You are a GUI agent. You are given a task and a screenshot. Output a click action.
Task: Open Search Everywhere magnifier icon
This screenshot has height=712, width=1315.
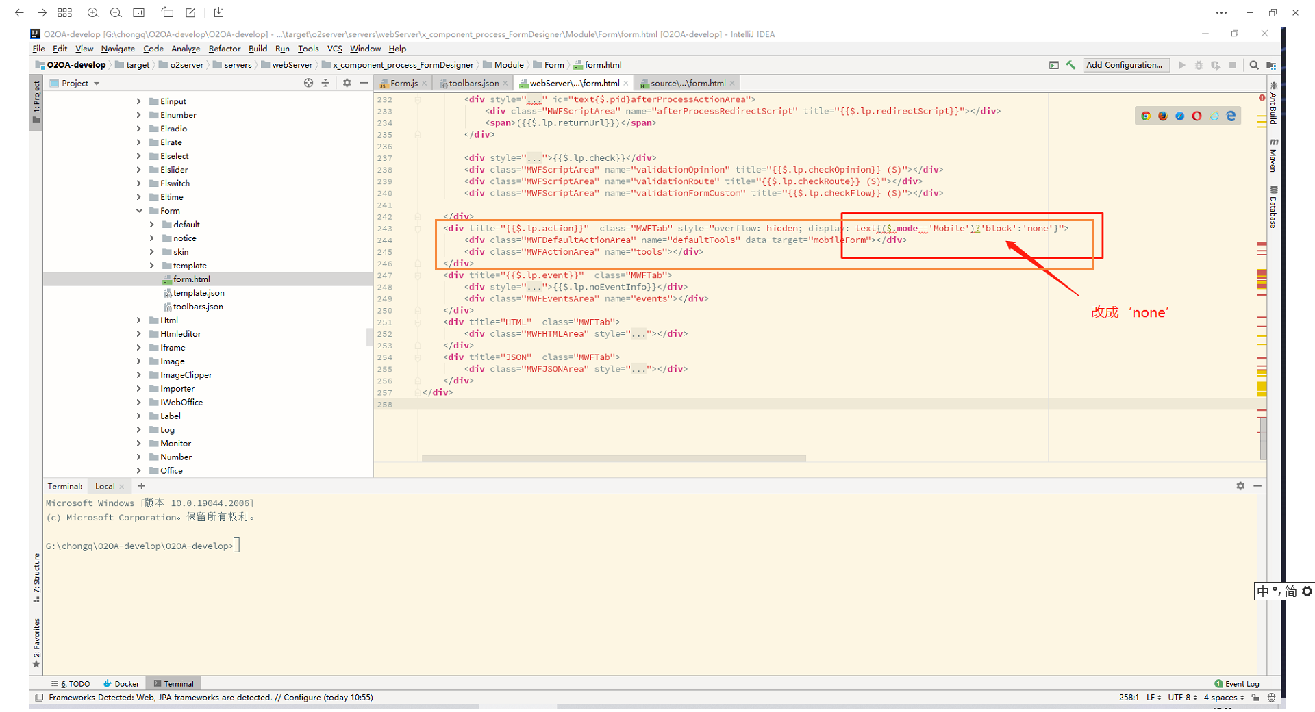(x=1254, y=65)
